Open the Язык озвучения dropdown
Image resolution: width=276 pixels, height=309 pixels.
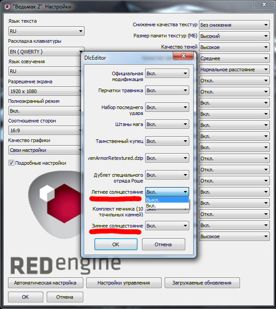(45, 71)
